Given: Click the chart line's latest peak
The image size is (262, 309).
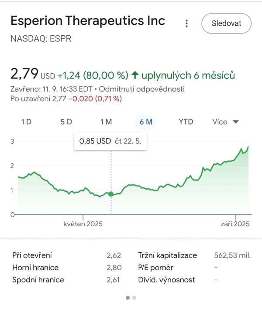Looking at the screenshot, I should [x=248, y=146].
